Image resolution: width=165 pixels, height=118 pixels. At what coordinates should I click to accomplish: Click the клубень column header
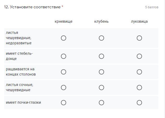click(101, 22)
